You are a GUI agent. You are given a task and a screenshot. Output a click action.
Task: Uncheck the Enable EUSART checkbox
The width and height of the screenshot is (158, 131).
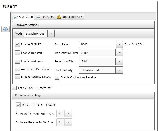(x=17, y=44)
